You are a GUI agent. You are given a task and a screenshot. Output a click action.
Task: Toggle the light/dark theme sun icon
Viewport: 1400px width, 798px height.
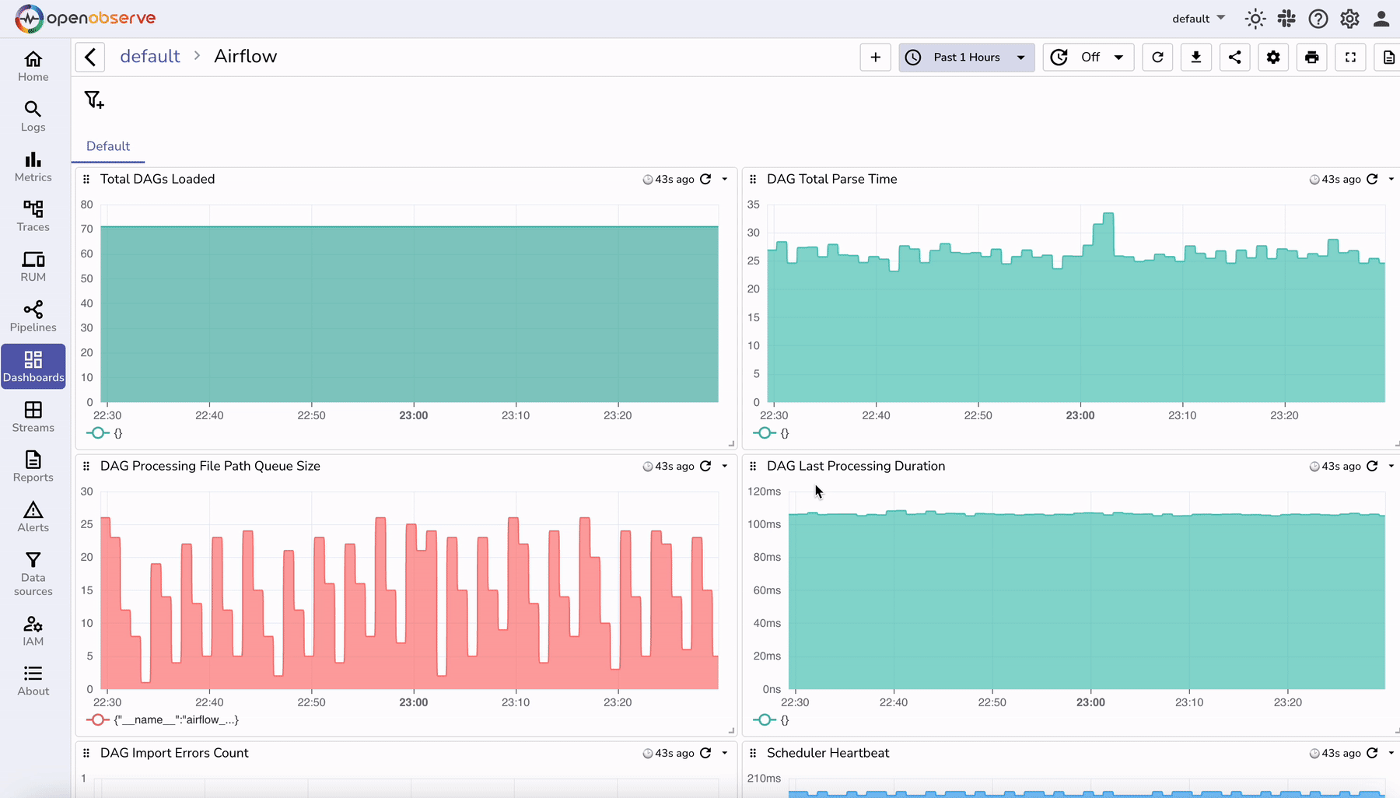pos(1255,19)
